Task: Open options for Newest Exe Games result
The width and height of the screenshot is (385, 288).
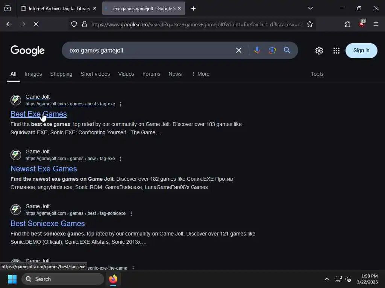Action: click(120, 159)
